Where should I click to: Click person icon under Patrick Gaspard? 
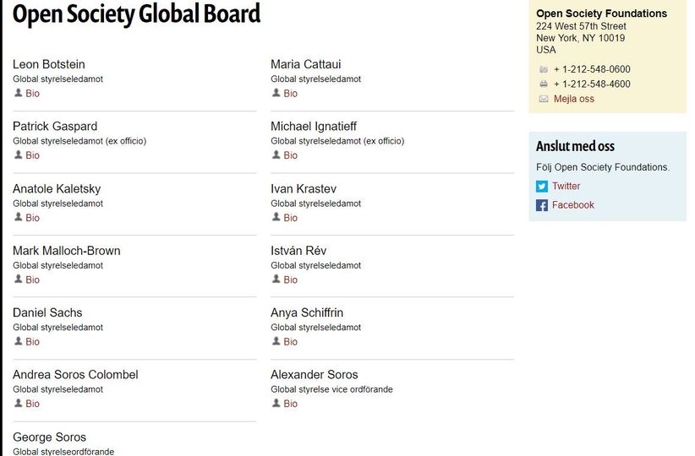point(18,155)
